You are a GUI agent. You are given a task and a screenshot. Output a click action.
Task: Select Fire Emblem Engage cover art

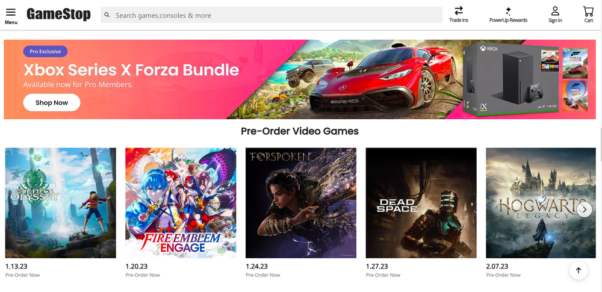coord(181,203)
